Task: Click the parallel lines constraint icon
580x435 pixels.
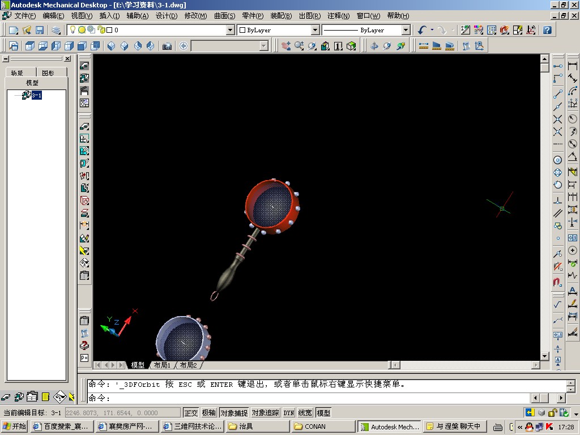Action: (558, 214)
